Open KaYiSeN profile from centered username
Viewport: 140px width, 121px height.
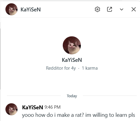pos(72,60)
